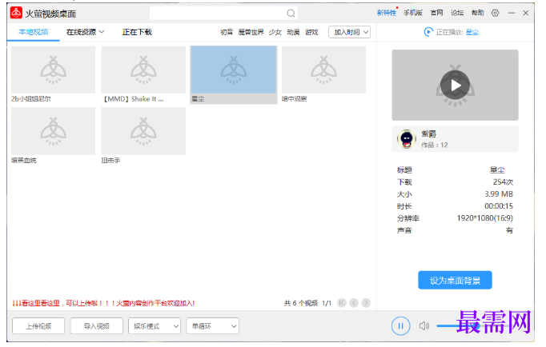Open the 手机版 menu item
This screenshot has width=546, height=347.
[413, 13]
